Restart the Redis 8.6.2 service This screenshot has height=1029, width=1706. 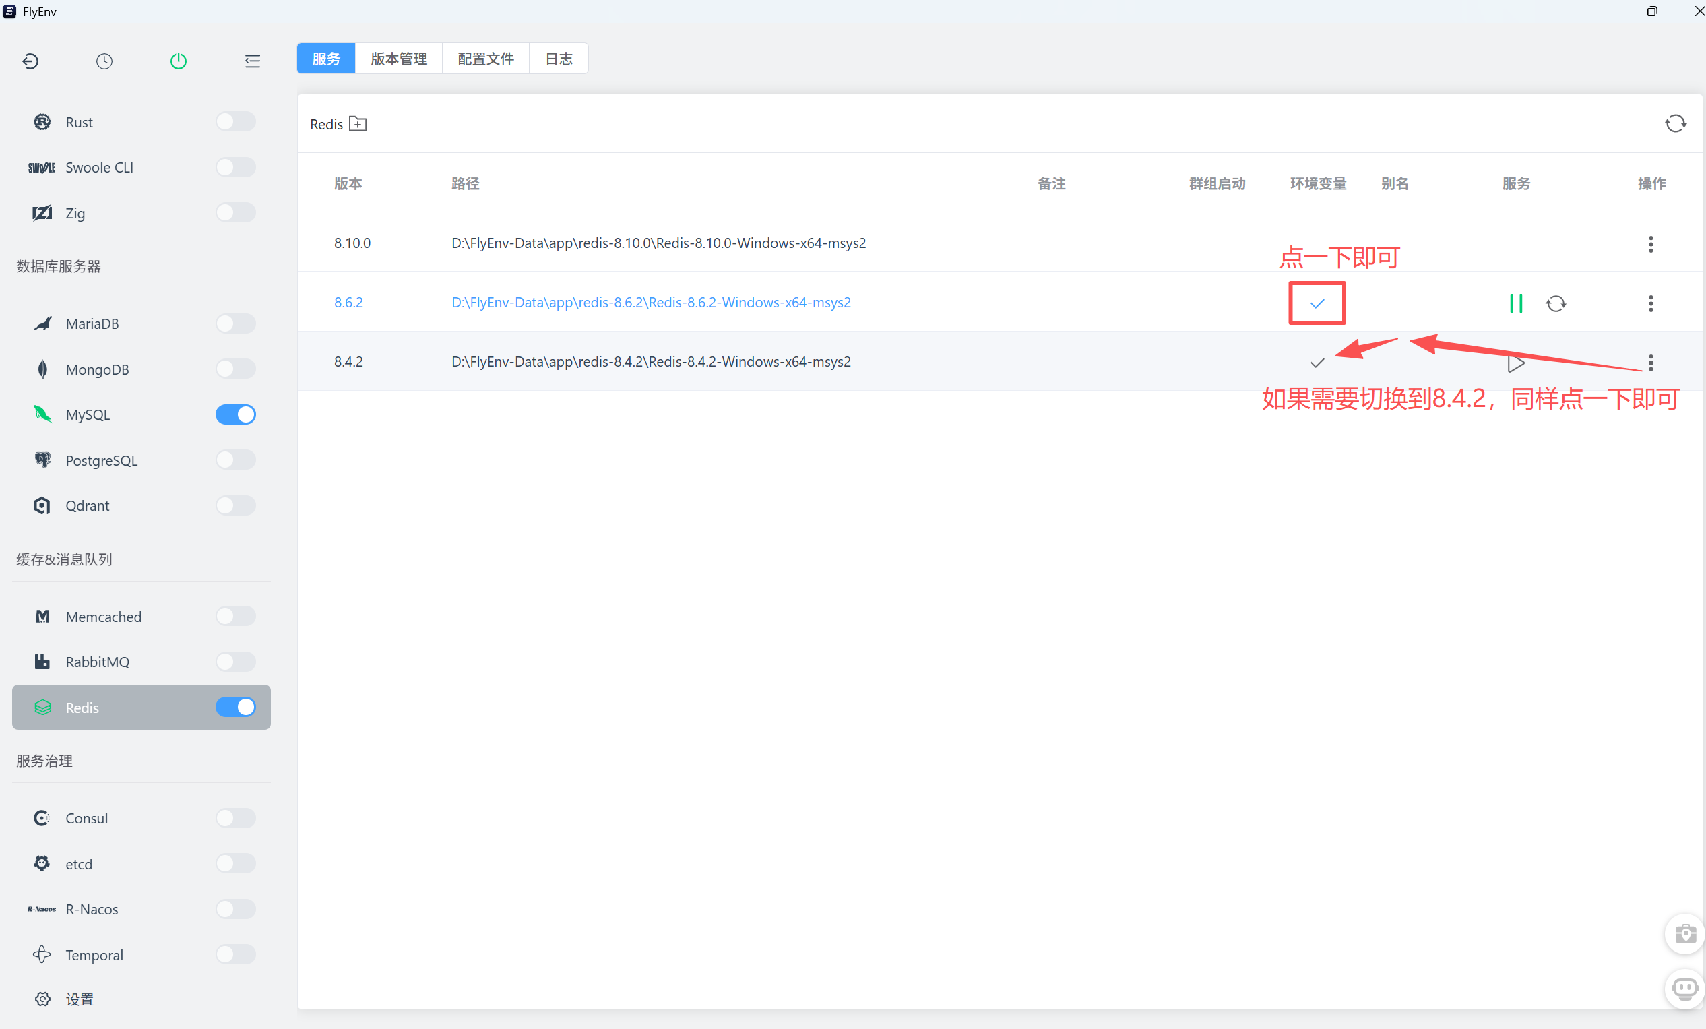[x=1556, y=303]
